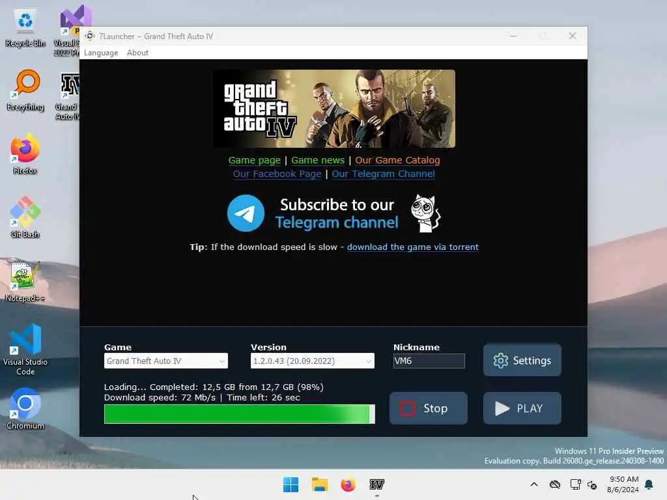Select the Git Bash desktop shortcut
The height and width of the screenshot is (500, 667).
[25, 217]
